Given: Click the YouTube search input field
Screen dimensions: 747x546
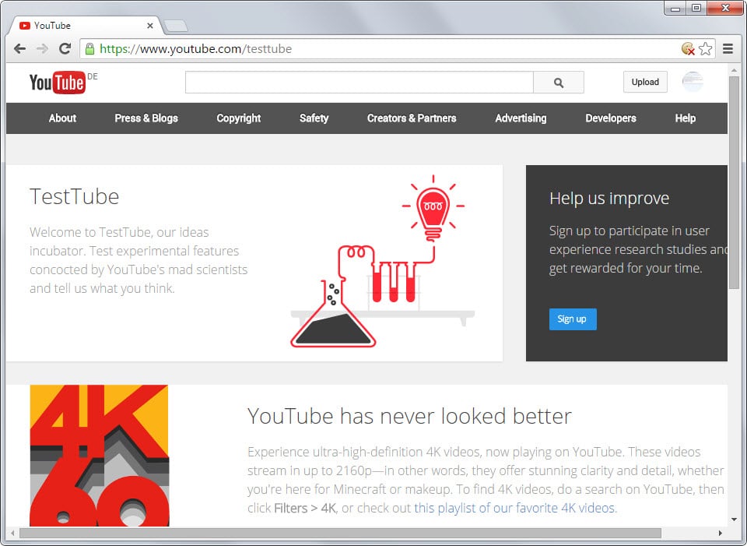Looking at the screenshot, I should pos(359,83).
